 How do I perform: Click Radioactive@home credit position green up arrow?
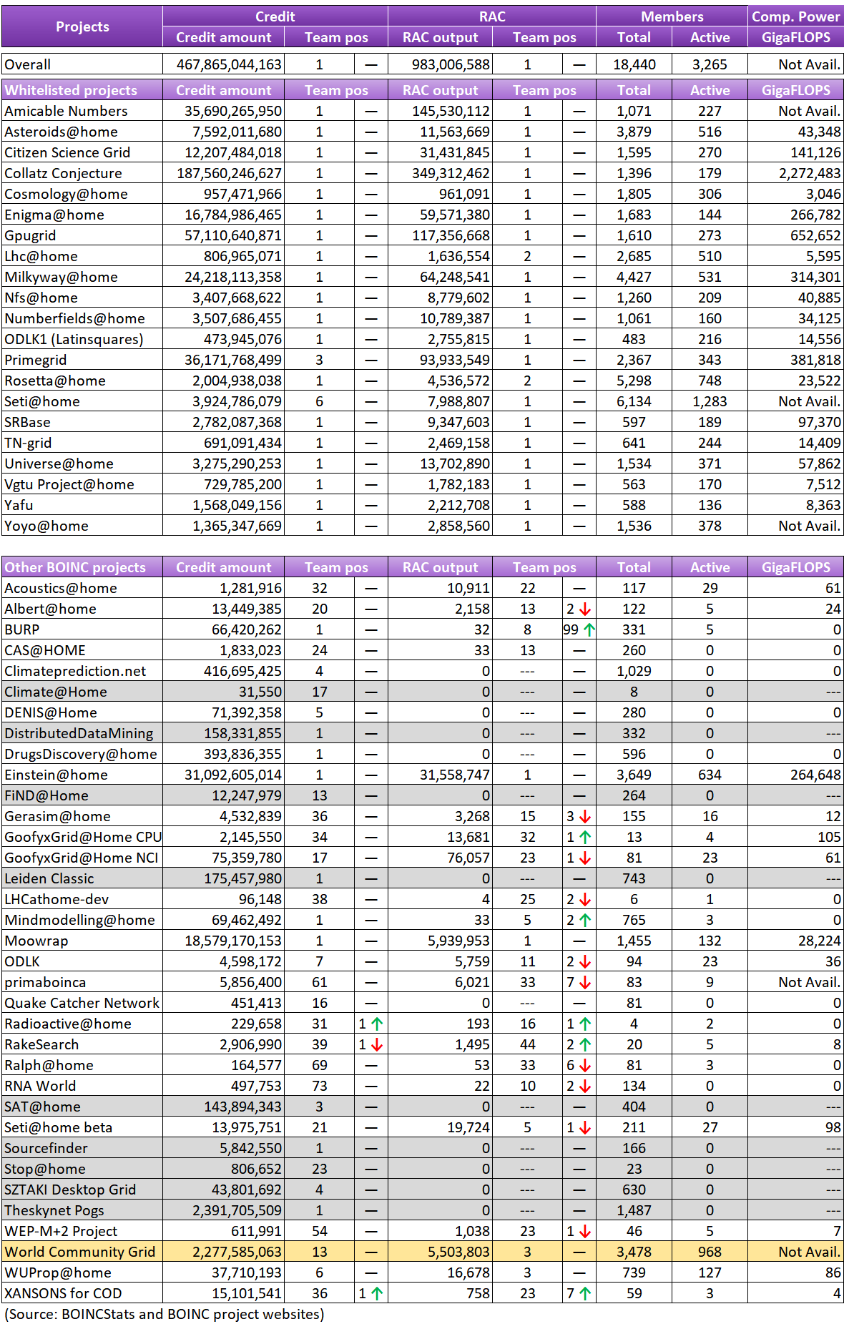pos(377,1024)
